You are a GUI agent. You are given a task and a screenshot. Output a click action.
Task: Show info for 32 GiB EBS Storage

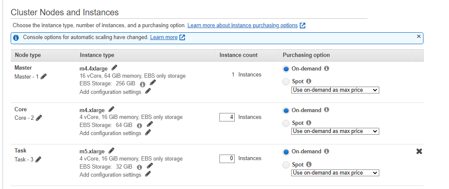[x=139, y=167]
